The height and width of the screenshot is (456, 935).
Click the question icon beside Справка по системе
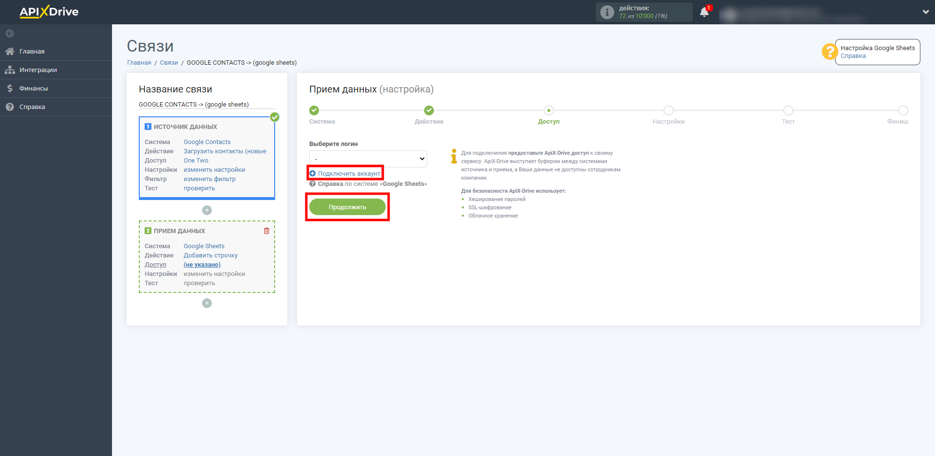[x=313, y=184]
